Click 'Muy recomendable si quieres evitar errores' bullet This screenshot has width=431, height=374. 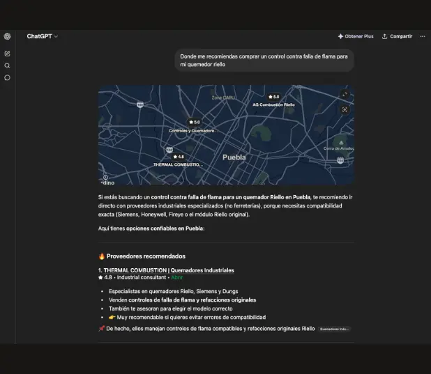187,318
